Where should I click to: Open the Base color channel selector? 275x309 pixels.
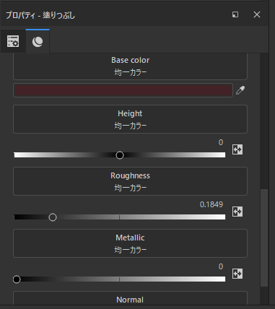[x=130, y=66]
